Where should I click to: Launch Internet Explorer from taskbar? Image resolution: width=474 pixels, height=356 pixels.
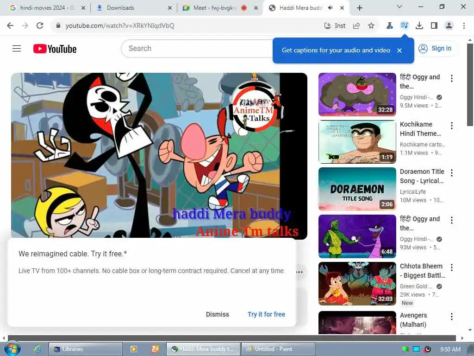pyautogui.click(x=37, y=349)
